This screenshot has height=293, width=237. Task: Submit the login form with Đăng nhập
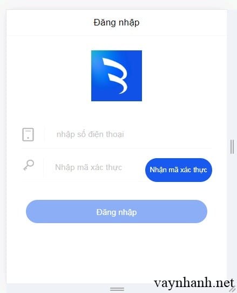pos(117,212)
